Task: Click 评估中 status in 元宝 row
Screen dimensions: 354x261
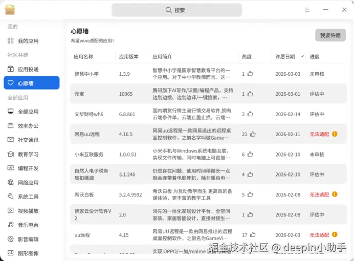Action: click(317, 94)
